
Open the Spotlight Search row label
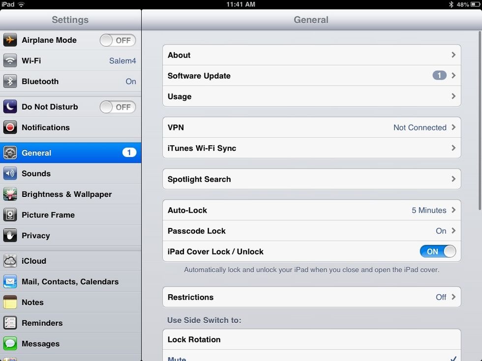199,179
